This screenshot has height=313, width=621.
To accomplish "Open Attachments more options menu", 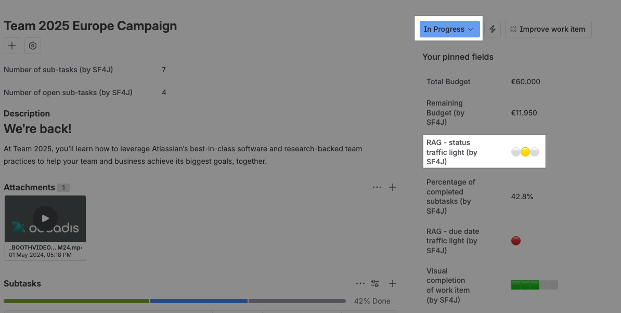I will [377, 187].
